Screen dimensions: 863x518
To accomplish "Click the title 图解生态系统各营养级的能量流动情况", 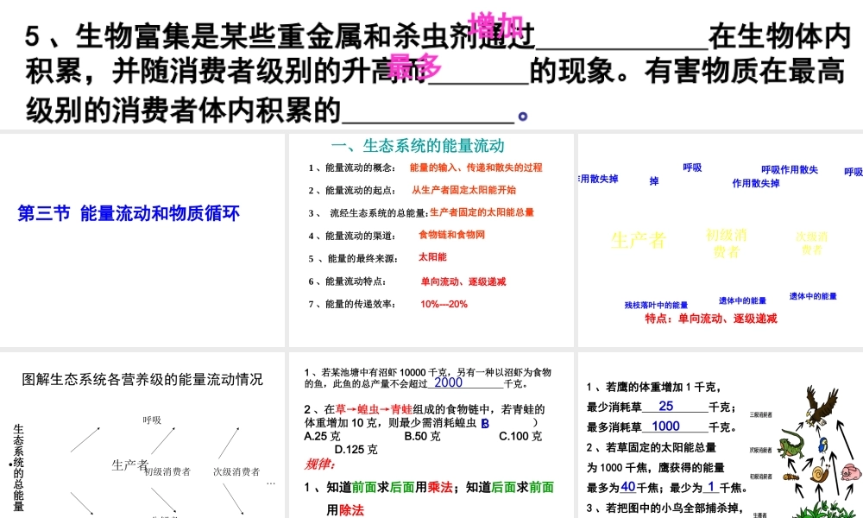I will click(142, 379).
